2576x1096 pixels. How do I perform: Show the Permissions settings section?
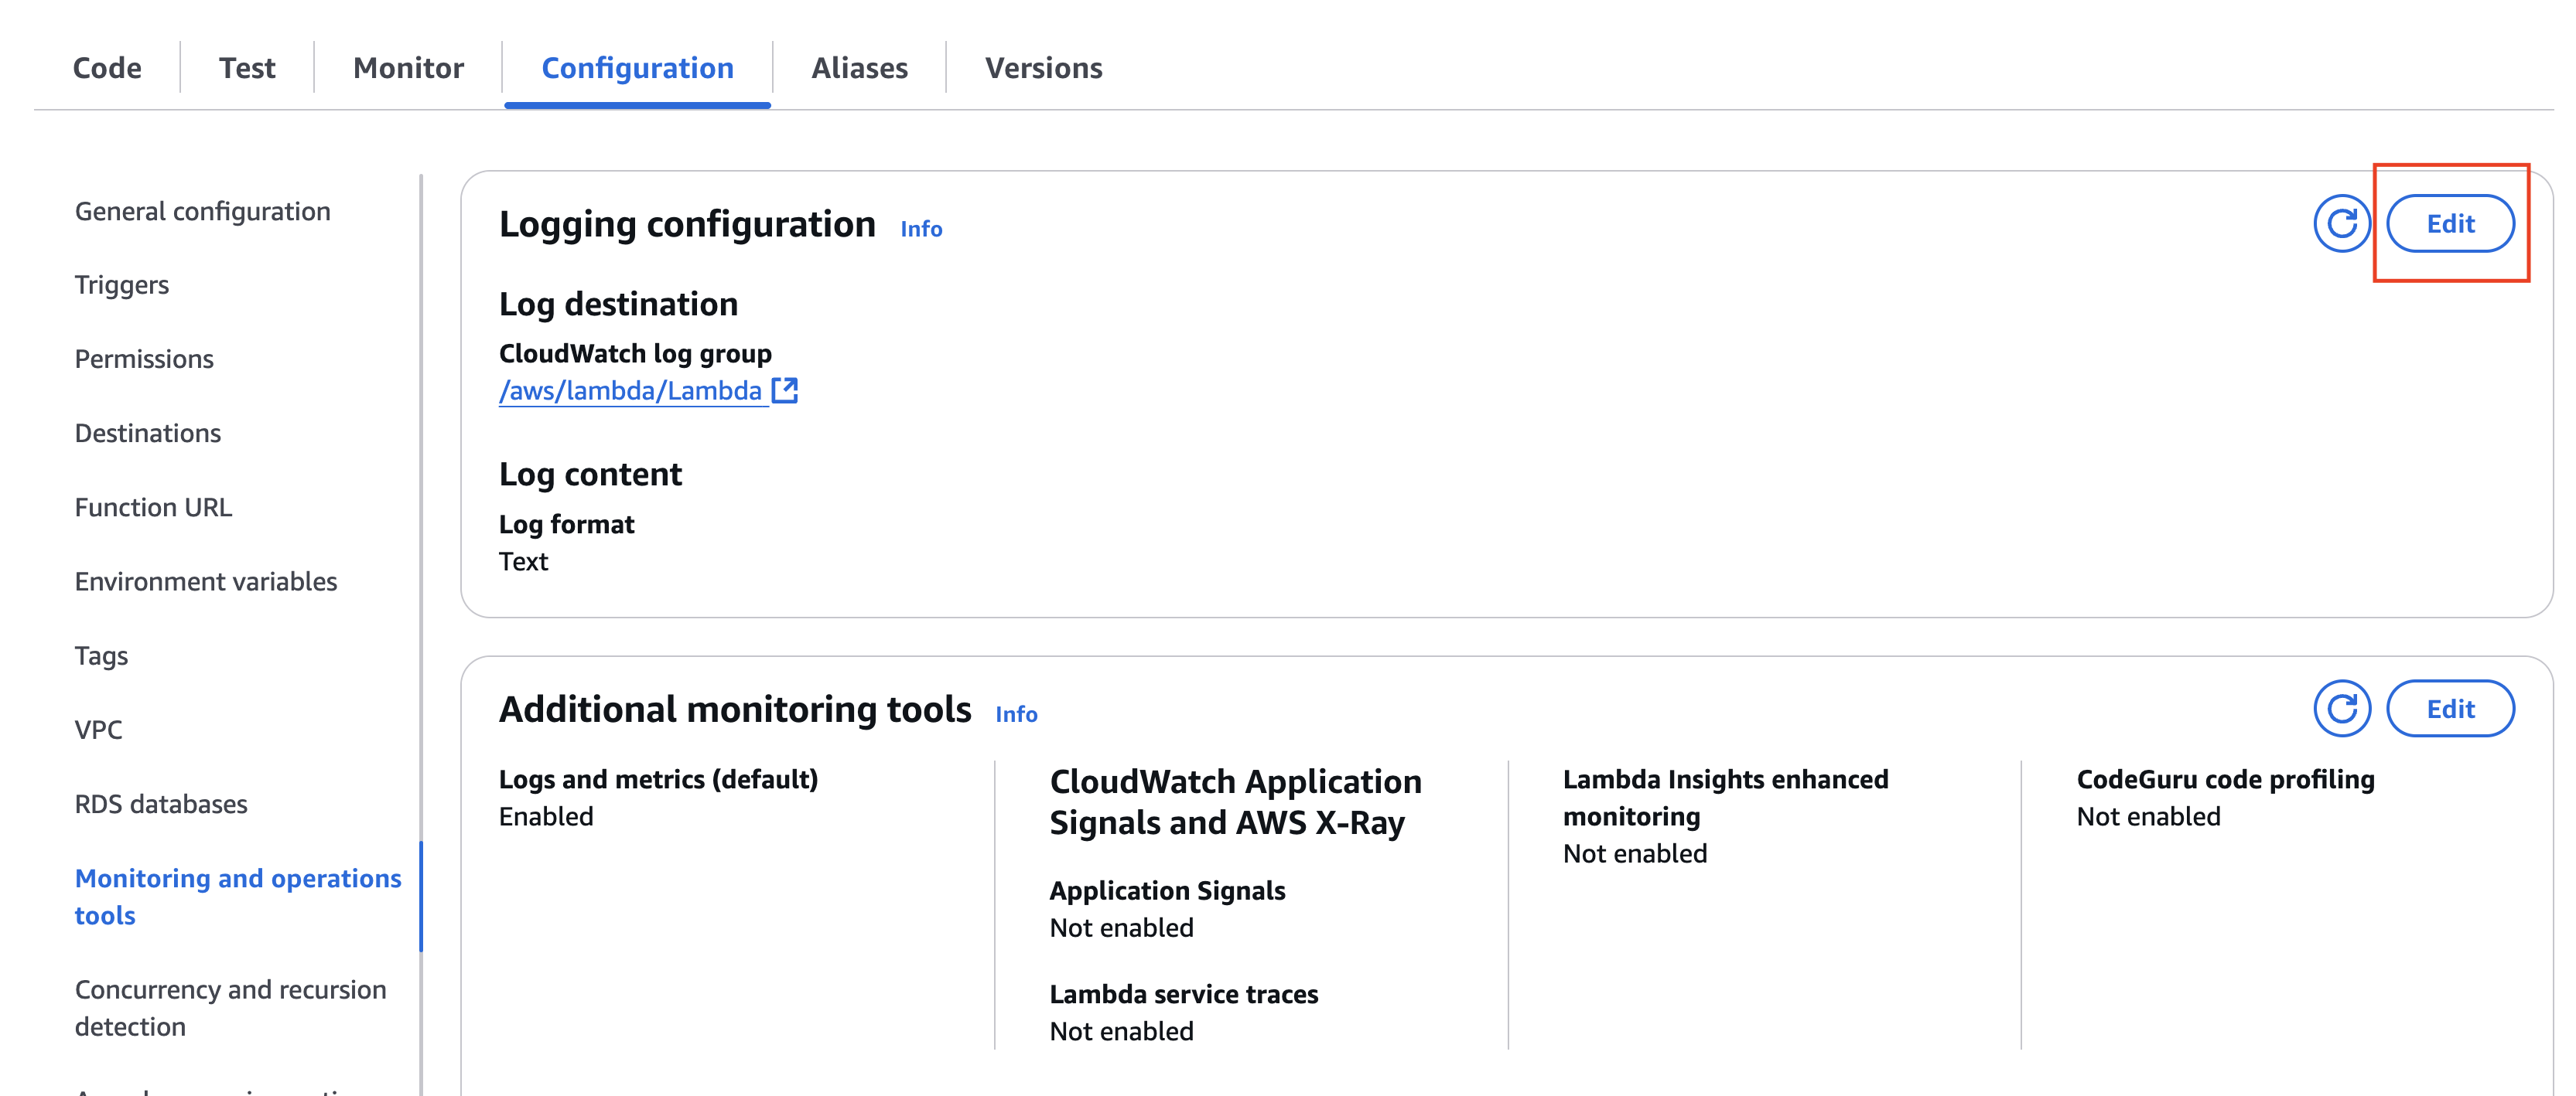click(144, 359)
